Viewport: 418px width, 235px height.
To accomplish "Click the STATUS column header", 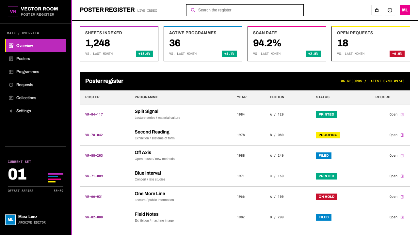I will click(x=323, y=97).
